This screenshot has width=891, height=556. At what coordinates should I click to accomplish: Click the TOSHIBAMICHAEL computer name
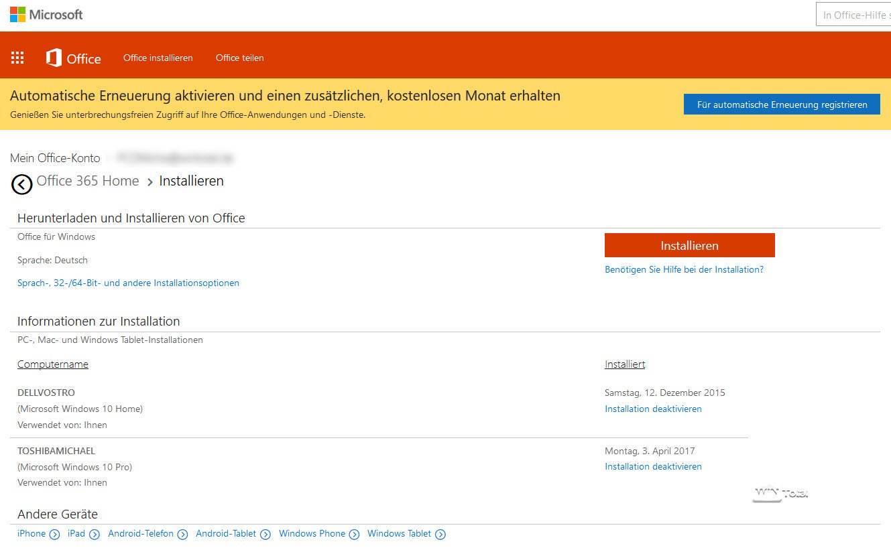pyautogui.click(x=56, y=451)
